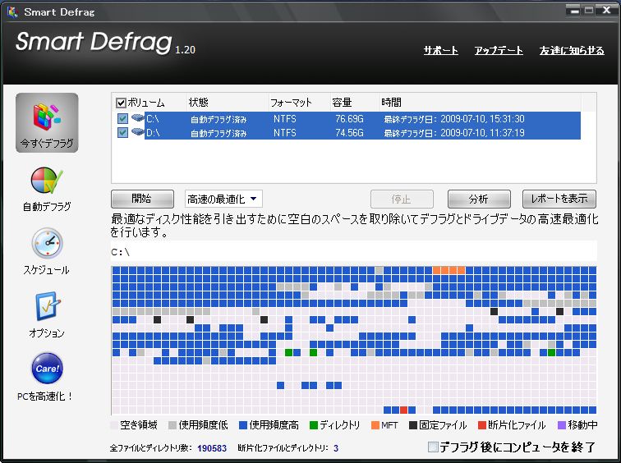Click the 容量 column header

point(342,103)
